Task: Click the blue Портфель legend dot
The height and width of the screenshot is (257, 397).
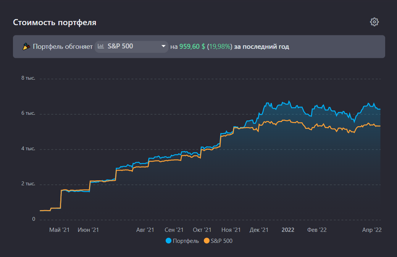Action: tap(169, 241)
